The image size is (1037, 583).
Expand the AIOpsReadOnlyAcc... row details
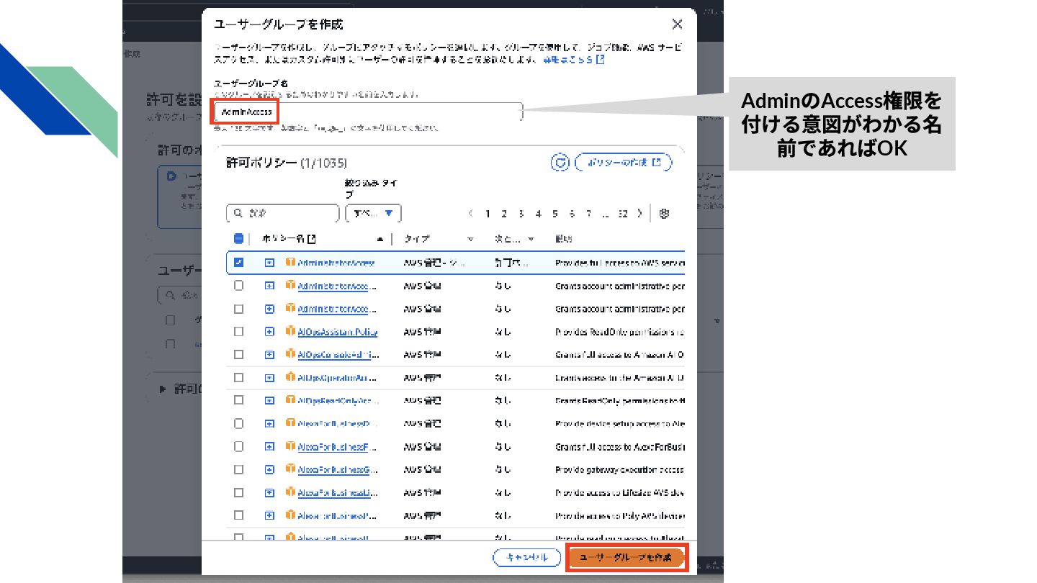click(269, 401)
